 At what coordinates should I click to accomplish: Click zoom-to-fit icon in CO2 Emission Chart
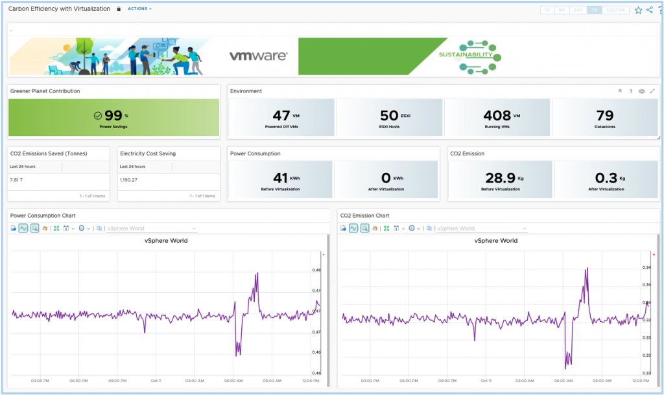386,229
